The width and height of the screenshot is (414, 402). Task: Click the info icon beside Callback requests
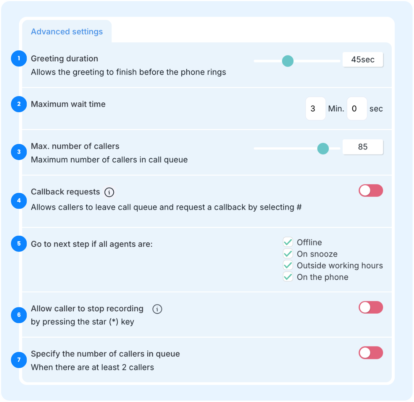(109, 192)
